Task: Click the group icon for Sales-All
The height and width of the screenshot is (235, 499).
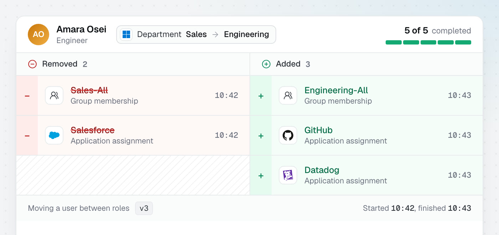Action: (54, 95)
